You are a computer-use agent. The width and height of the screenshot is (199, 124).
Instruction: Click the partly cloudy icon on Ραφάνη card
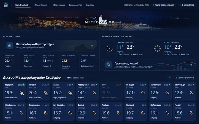tap(46, 93)
